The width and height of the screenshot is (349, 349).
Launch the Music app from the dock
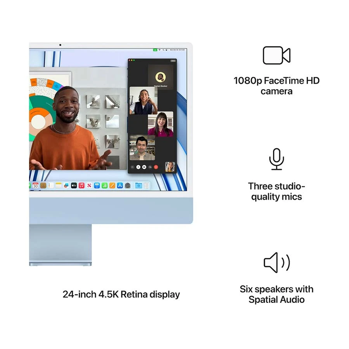point(81,185)
